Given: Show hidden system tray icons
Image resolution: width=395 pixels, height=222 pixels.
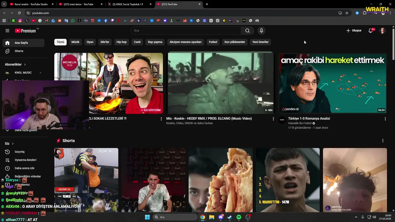Looking at the screenshot, I should click(x=356, y=217).
